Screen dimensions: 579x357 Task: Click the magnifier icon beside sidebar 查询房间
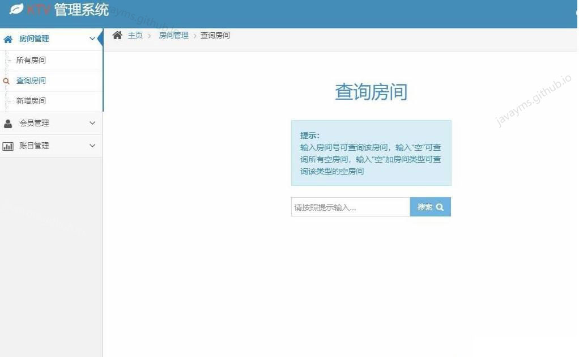pos(6,81)
